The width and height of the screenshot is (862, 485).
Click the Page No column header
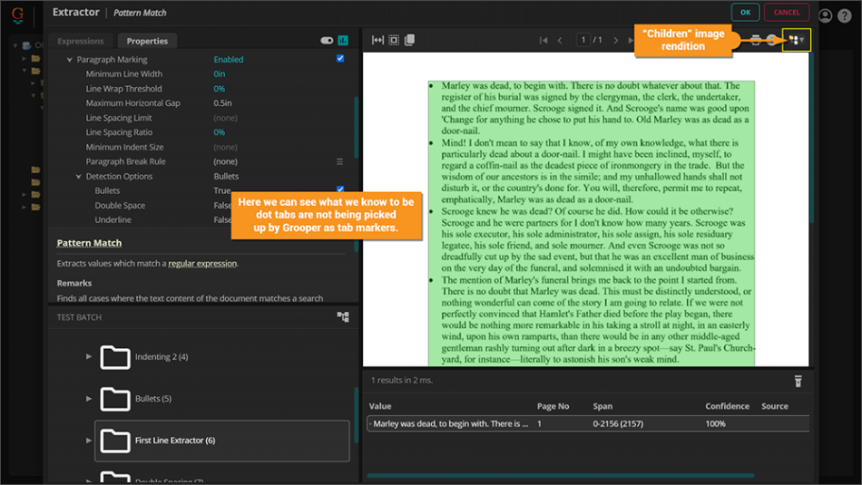tap(553, 406)
